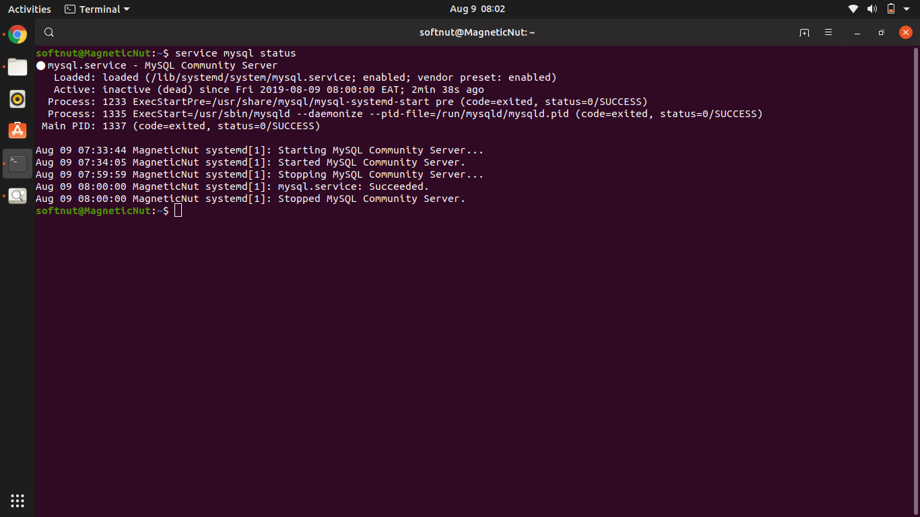Click the mysql.service status indicator dot

(40, 65)
